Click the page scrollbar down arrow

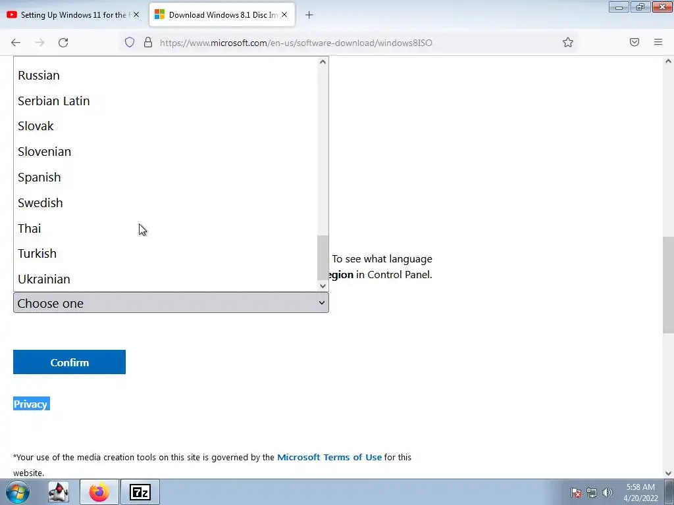click(x=668, y=473)
